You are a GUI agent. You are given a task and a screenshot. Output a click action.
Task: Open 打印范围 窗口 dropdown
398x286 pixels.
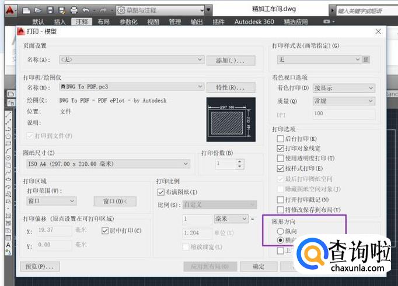pyautogui.click(x=51, y=201)
